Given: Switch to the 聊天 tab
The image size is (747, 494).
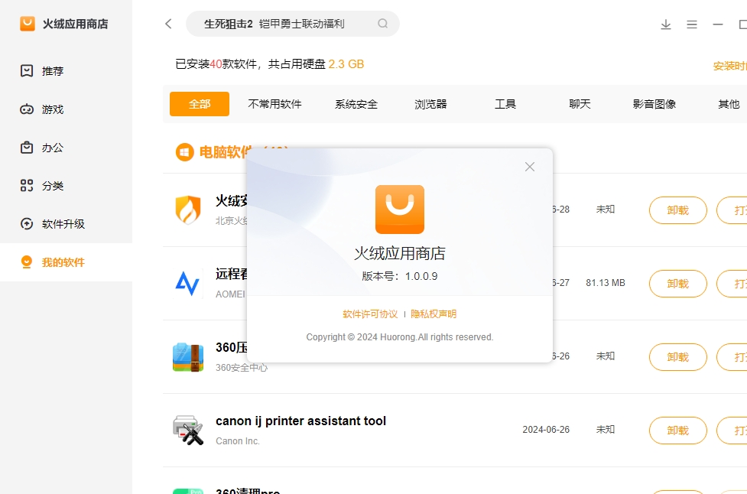Looking at the screenshot, I should coord(580,104).
